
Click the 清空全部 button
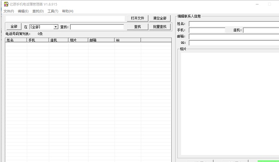point(160,18)
